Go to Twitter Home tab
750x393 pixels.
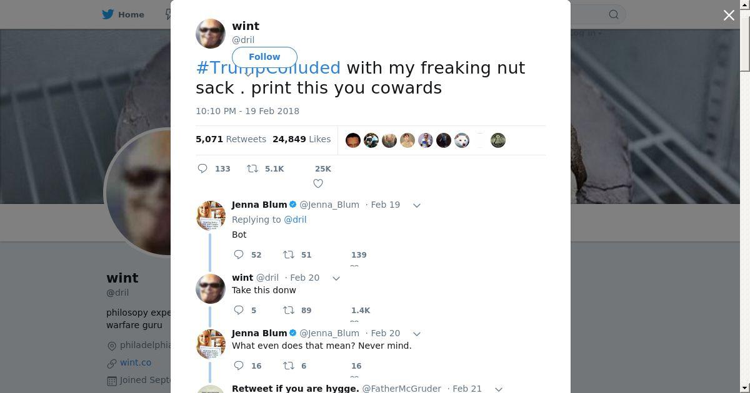(x=124, y=14)
